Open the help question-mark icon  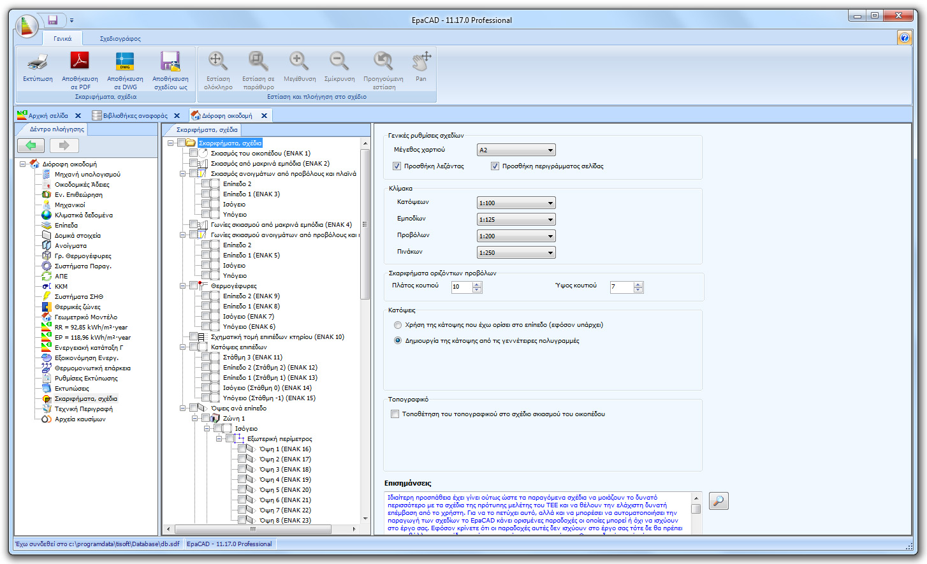[904, 38]
